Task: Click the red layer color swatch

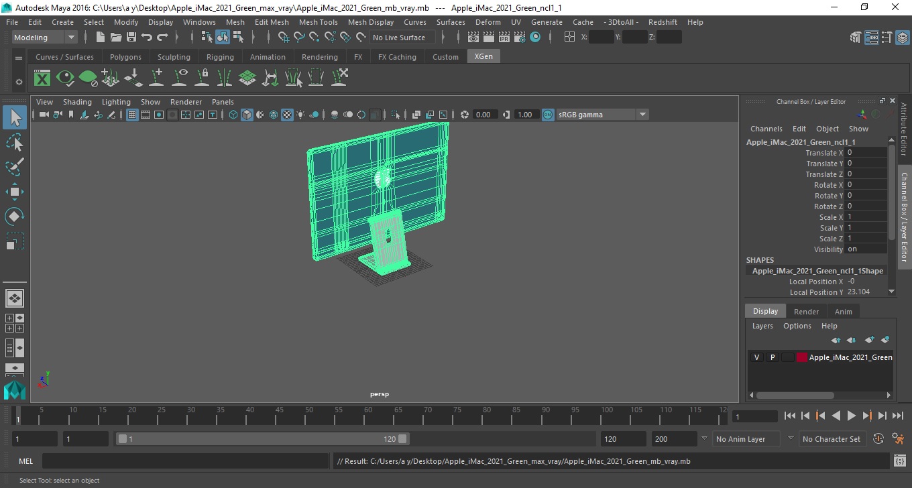Action: click(802, 357)
